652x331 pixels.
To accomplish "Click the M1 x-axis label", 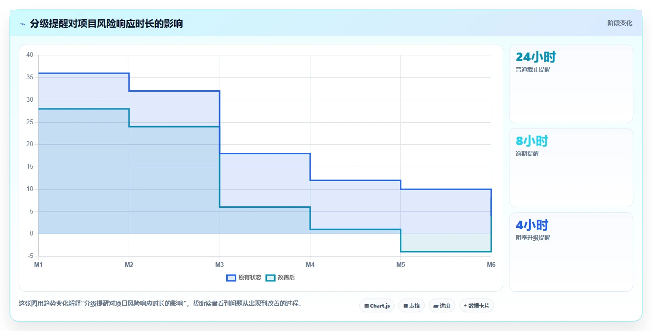I will click(x=38, y=265).
